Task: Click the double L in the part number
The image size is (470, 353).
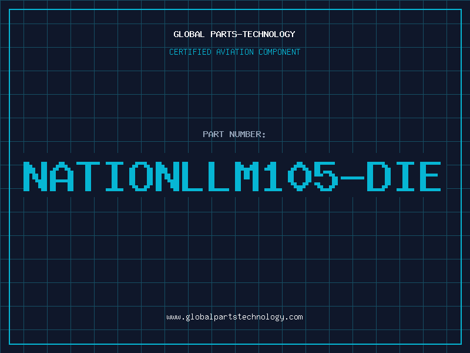Action: click(205, 176)
